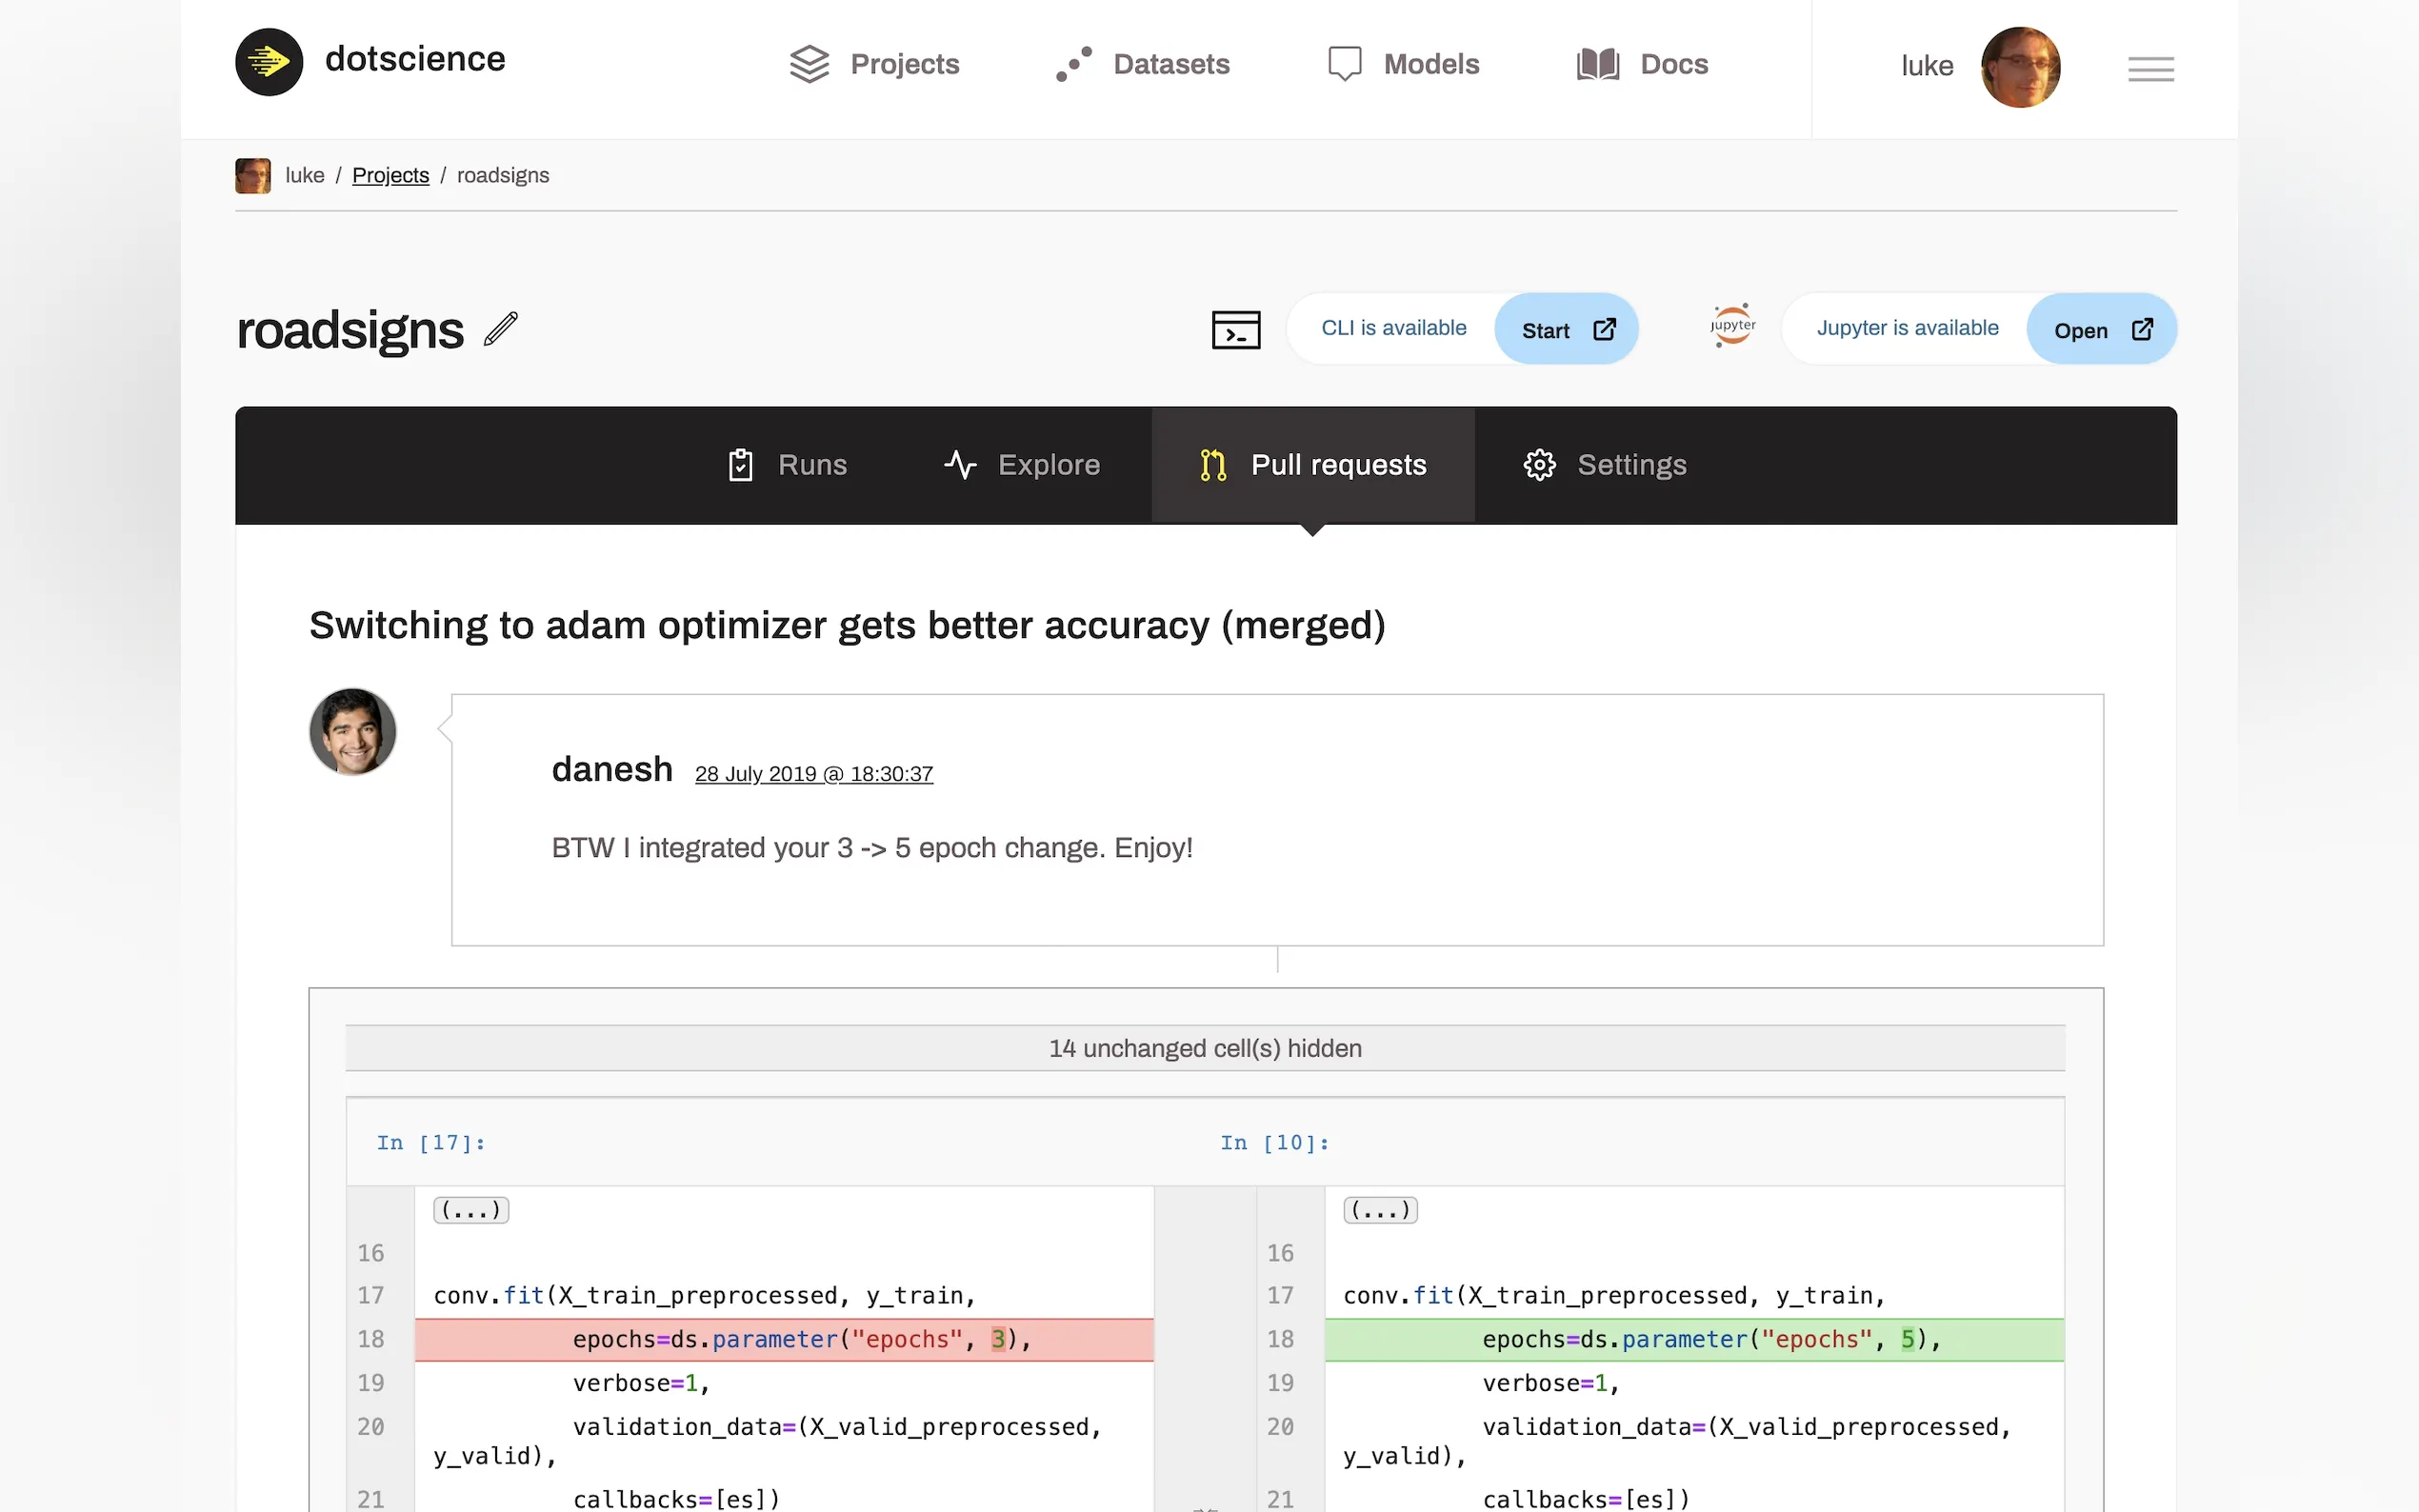Click the Projects breadcrumb link
Image resolution: width=2419 pixels, height=1512 pixels.
[x=390, y=175]
